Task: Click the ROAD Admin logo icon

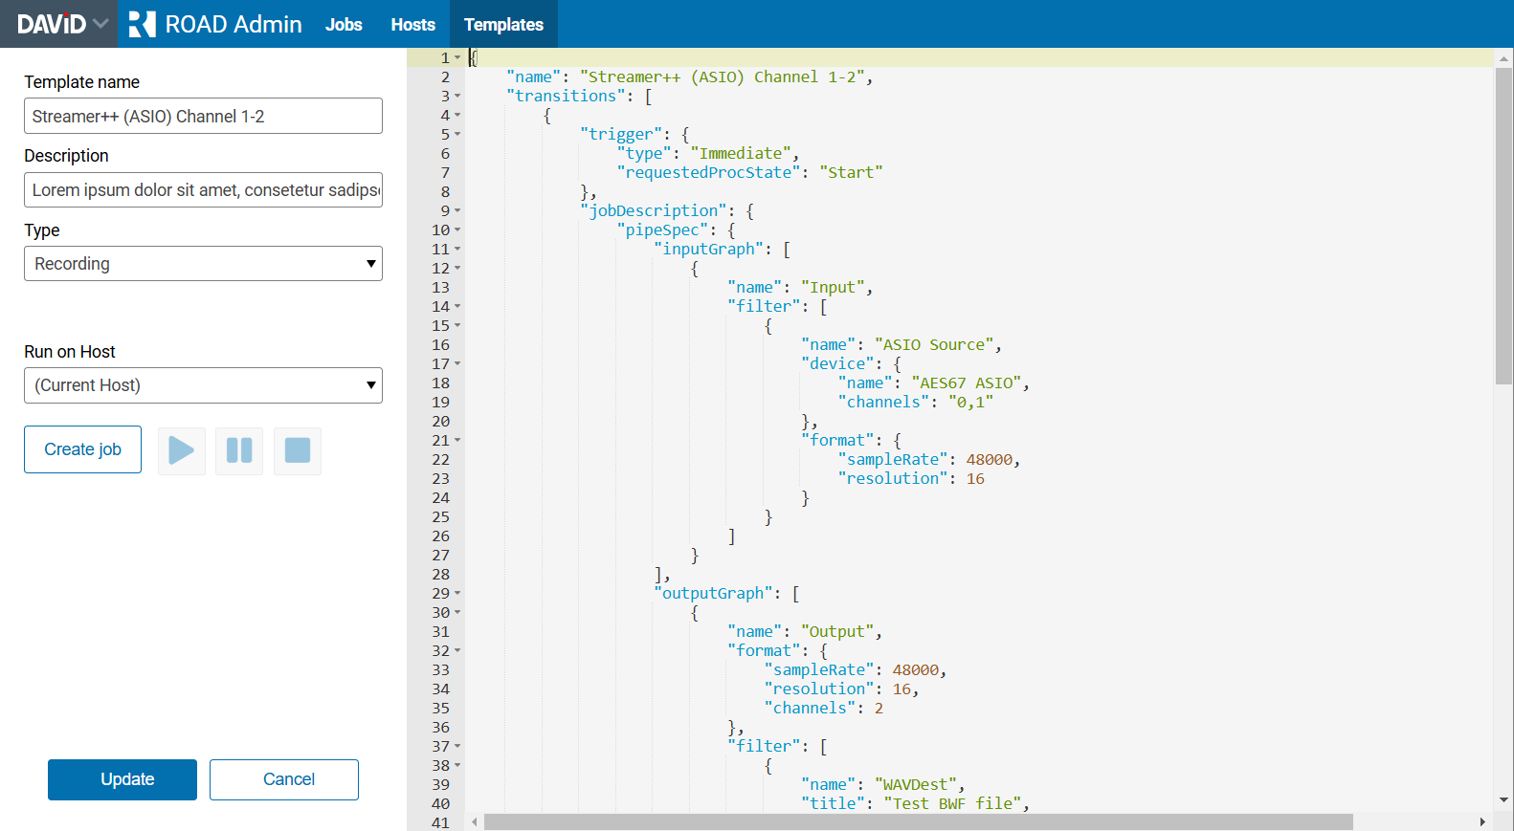Action: 142,24
